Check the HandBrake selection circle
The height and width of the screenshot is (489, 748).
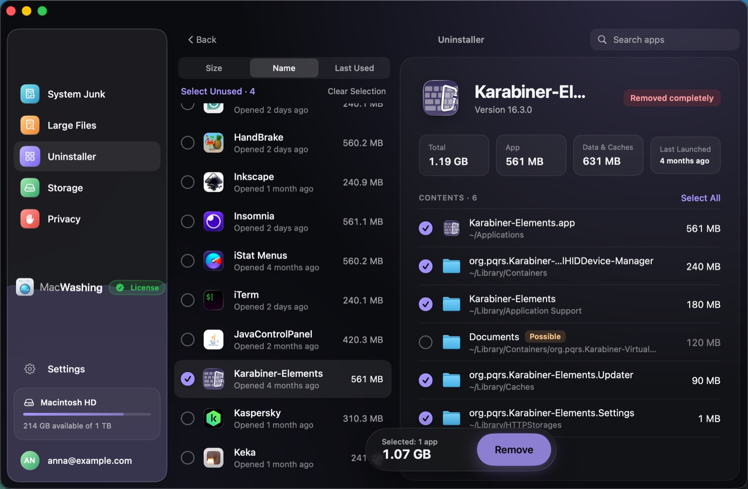click(188, 143)
